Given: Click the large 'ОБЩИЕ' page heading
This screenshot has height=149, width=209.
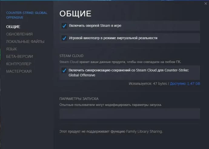Looking at the screenshot, I should (75, 14).
